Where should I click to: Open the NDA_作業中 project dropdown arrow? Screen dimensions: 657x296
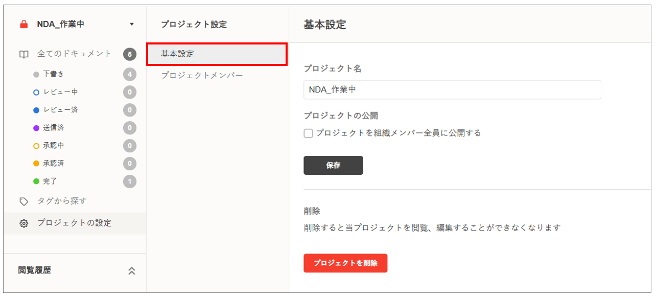pos(132,24)
